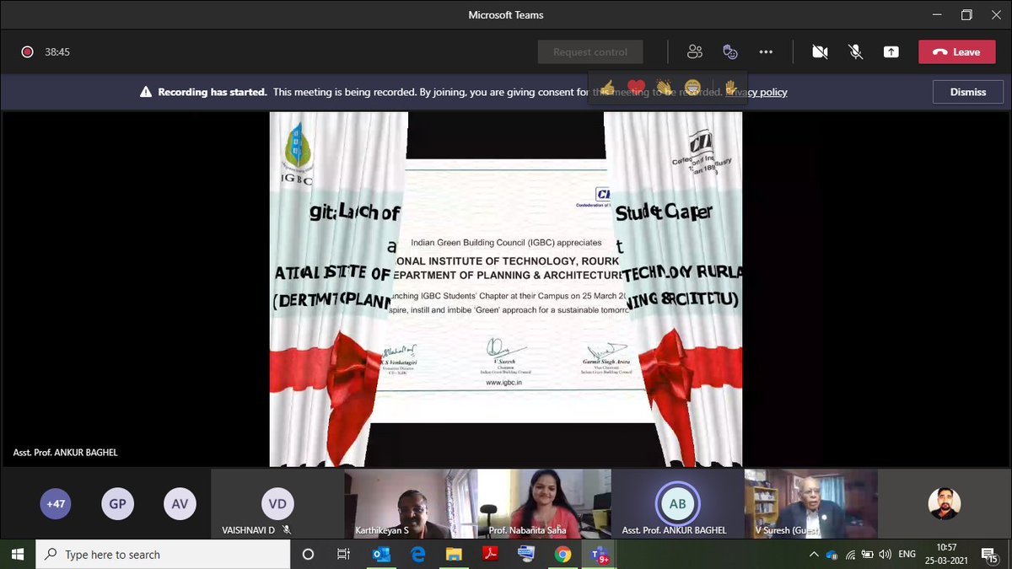Select the VAISHNAVI D participant tile
Viewport: 1012px width, 569px height.
pos(277,504)
